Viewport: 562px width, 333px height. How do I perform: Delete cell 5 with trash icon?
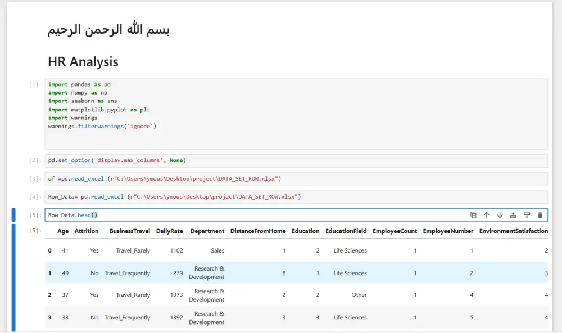pyautogui.click(x=540, y=215)
